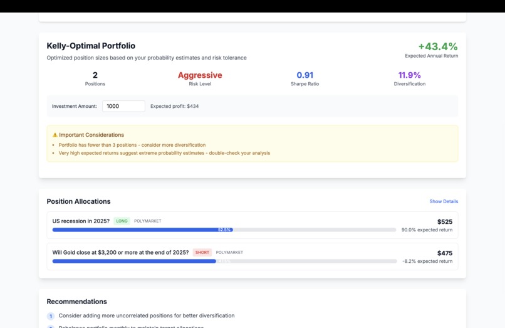Screen dimensions: 505x328
Task: Click the SHORT badge
Action: 202,252
